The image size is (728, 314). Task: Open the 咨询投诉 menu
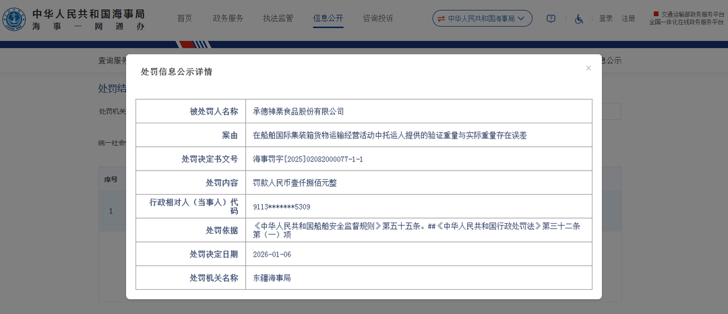click(x=377, y=18)
